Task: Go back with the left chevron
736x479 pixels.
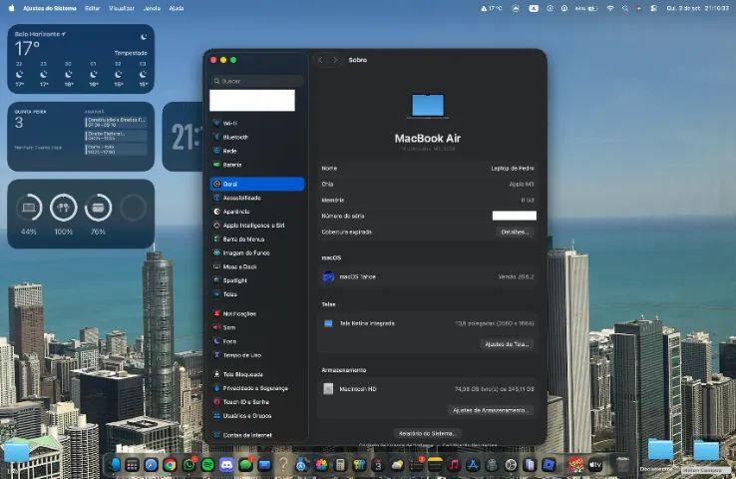Action: pyautogui.click(x=320, y=60)
